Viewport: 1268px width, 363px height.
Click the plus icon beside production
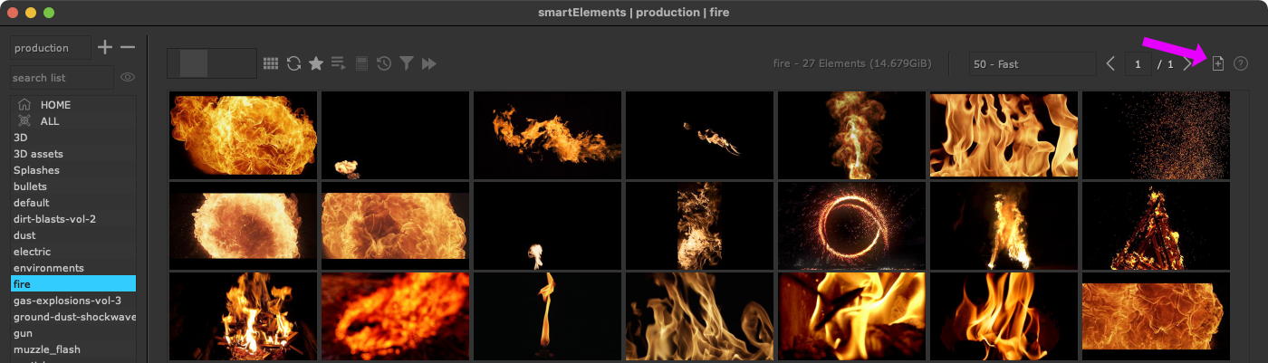105,47
